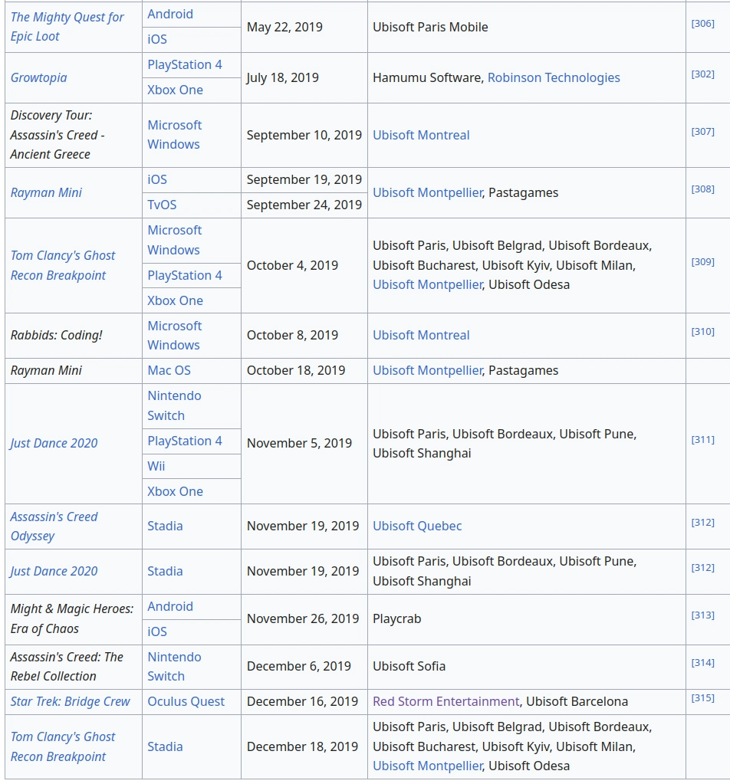Image resolution: width=730 pixels, height=784 pixels.
Task: Open Just Dance 2020 link, November 5 row
Action: coord(54,443)
